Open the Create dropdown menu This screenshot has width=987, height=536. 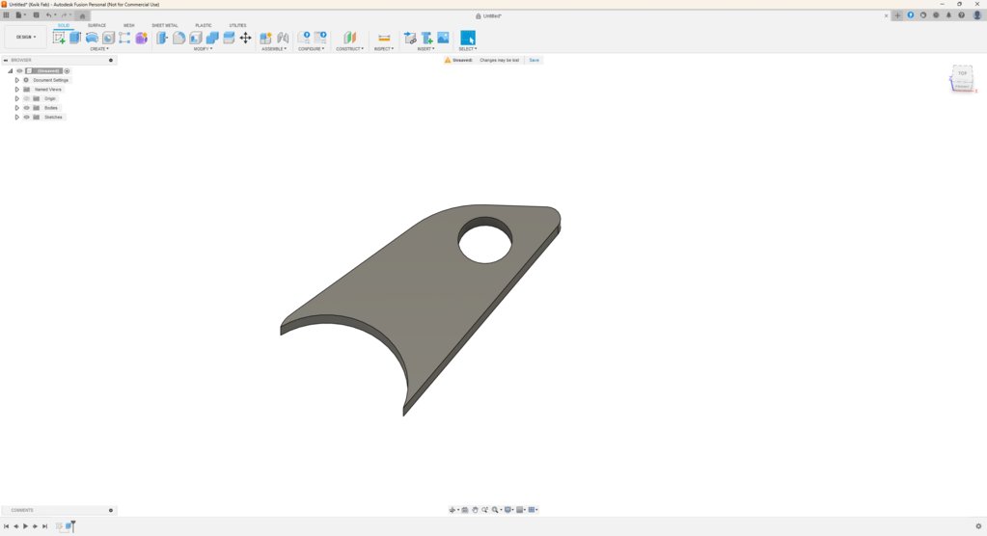[x=98, y=49]
